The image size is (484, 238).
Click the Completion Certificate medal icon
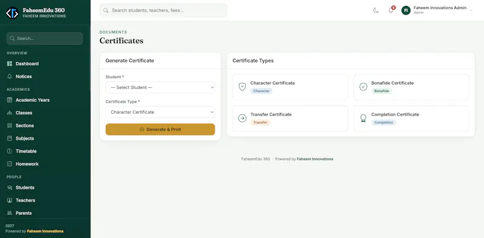tap(364, 118)
